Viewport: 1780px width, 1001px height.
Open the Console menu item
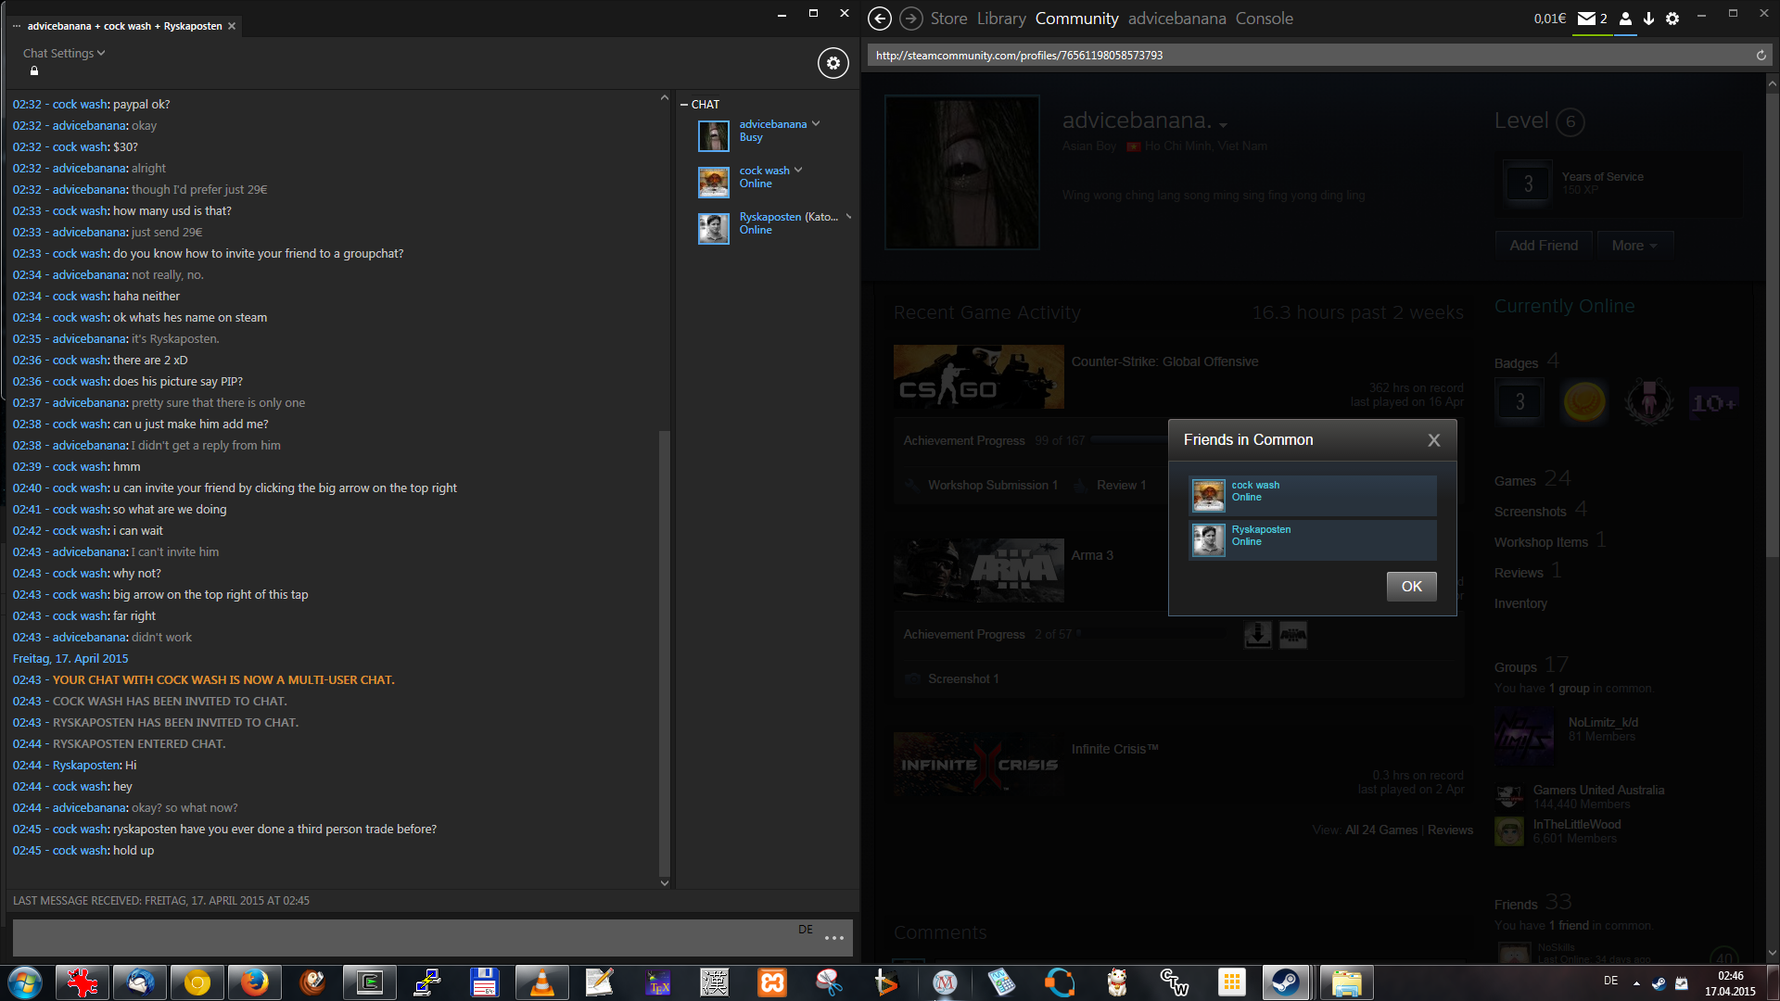pyautogui.click(x=1264, y=19)
